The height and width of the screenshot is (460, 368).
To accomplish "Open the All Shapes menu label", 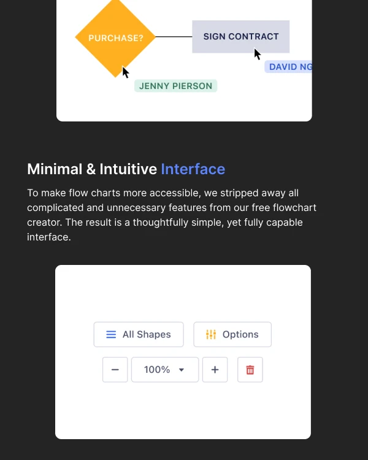I will coord(147,334).
